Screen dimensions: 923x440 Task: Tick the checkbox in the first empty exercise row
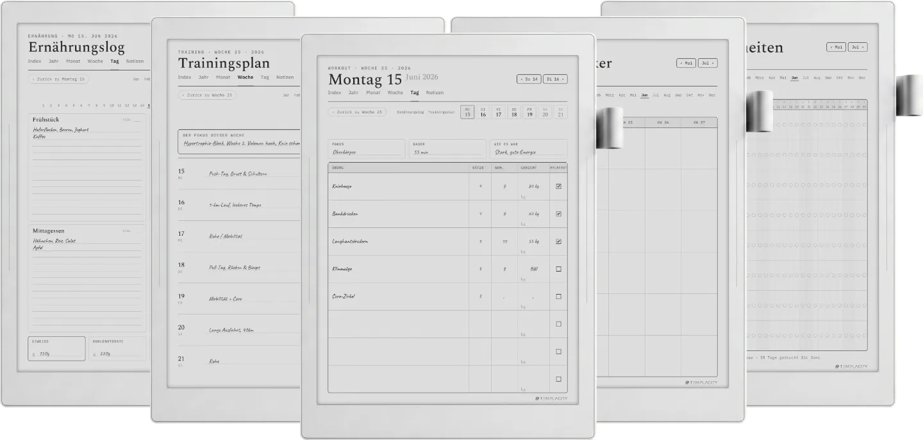pos(558,324)
